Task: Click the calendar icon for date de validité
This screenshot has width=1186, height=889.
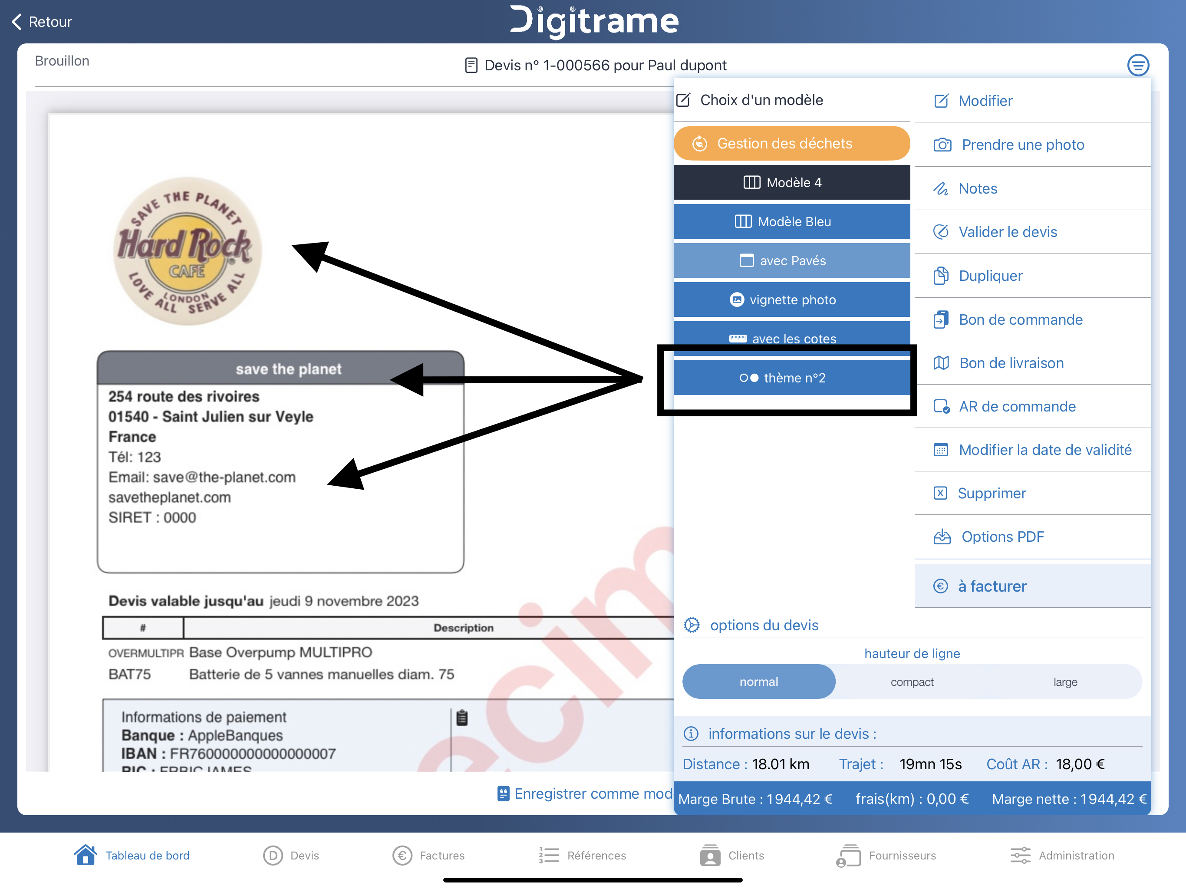Action: (941, 450)
